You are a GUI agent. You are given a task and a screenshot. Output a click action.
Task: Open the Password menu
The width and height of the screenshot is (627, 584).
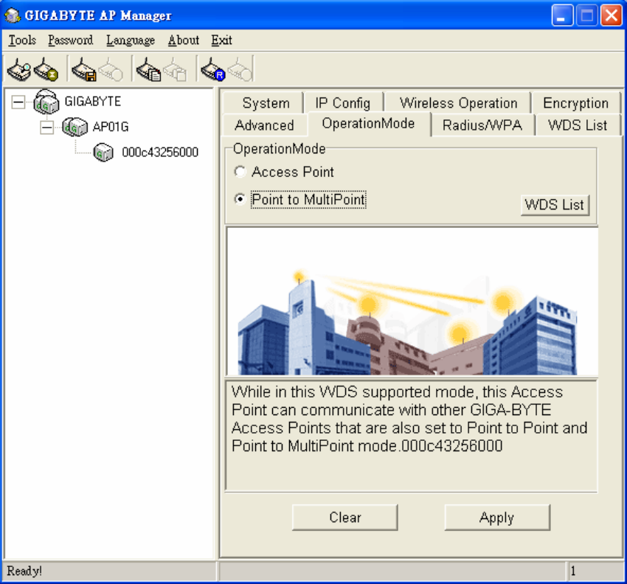70,40
